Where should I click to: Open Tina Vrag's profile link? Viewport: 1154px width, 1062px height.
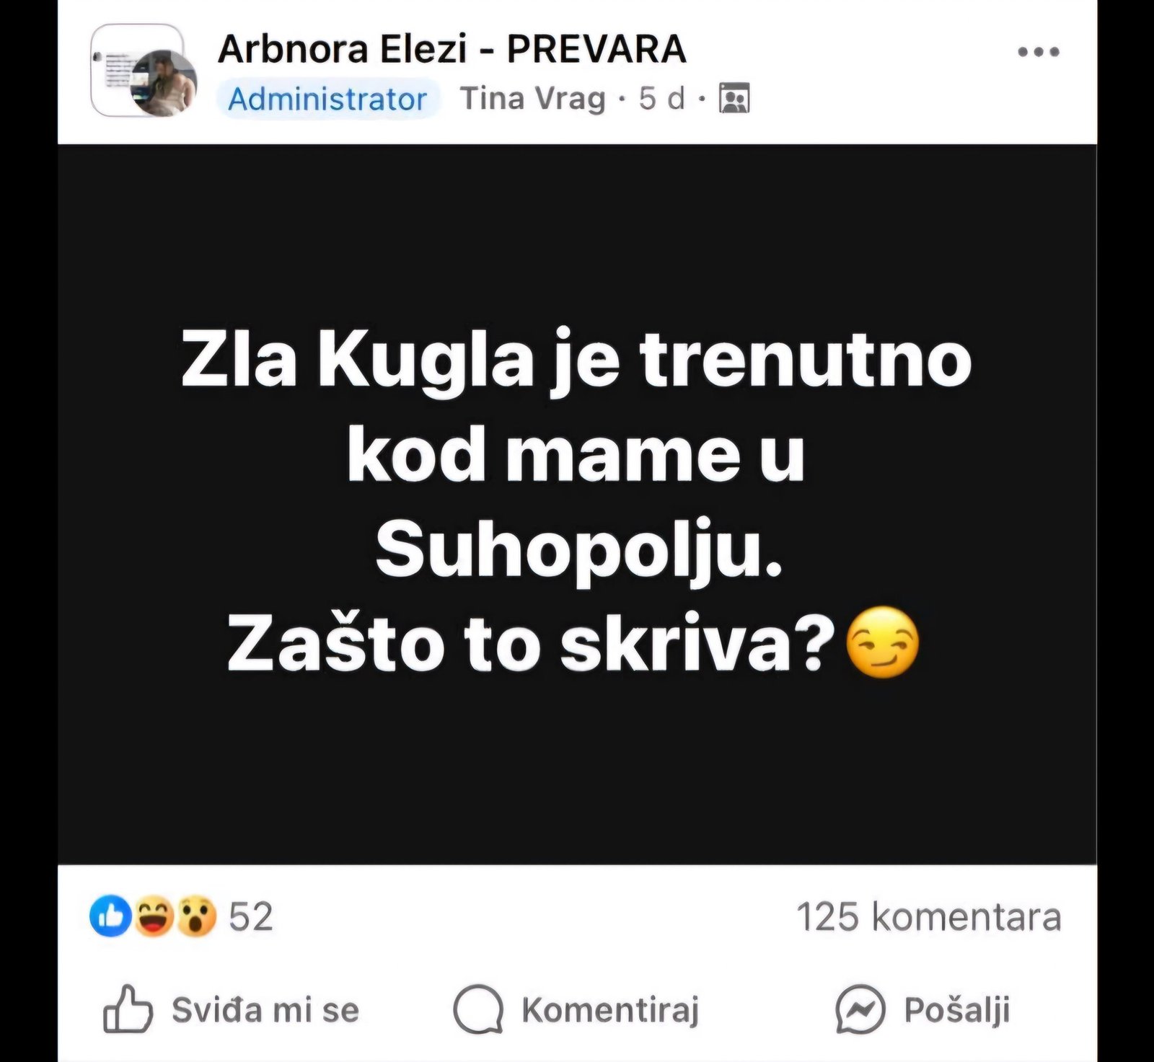point(532,99)
